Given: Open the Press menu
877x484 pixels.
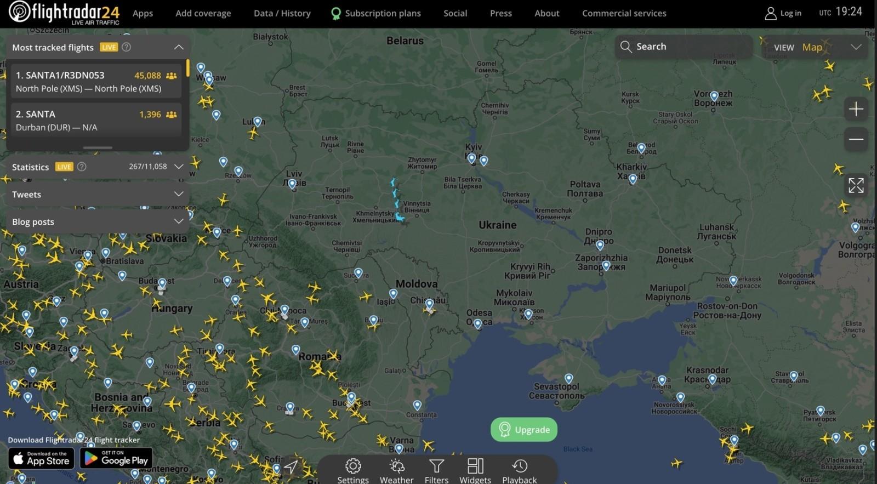Looking at the screenshot, I should point(500,13).
